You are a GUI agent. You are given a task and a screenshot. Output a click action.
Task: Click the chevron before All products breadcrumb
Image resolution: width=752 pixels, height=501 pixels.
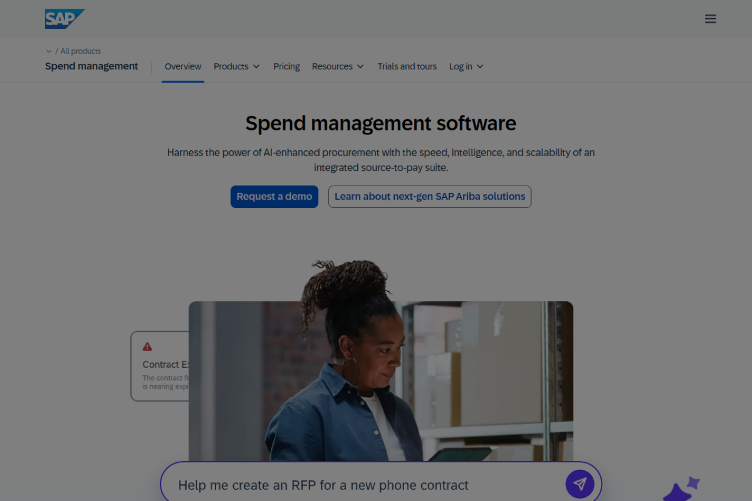click(49, 52)
